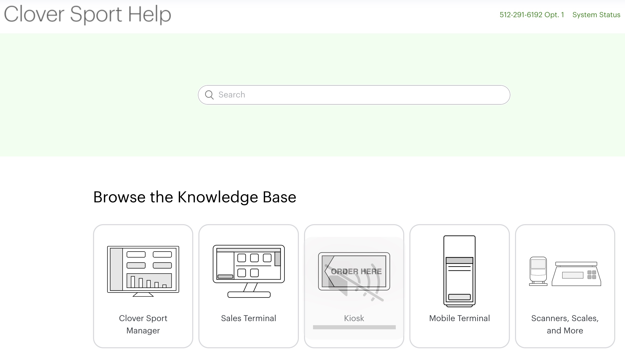This screenshot has height=357, width=625.
Task: Click the Mobile Terminal device icon
Action: pyautogui.click(x=459, y=271)
